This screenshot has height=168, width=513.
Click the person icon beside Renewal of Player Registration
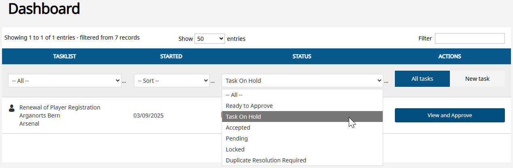[x=11, y=108]
